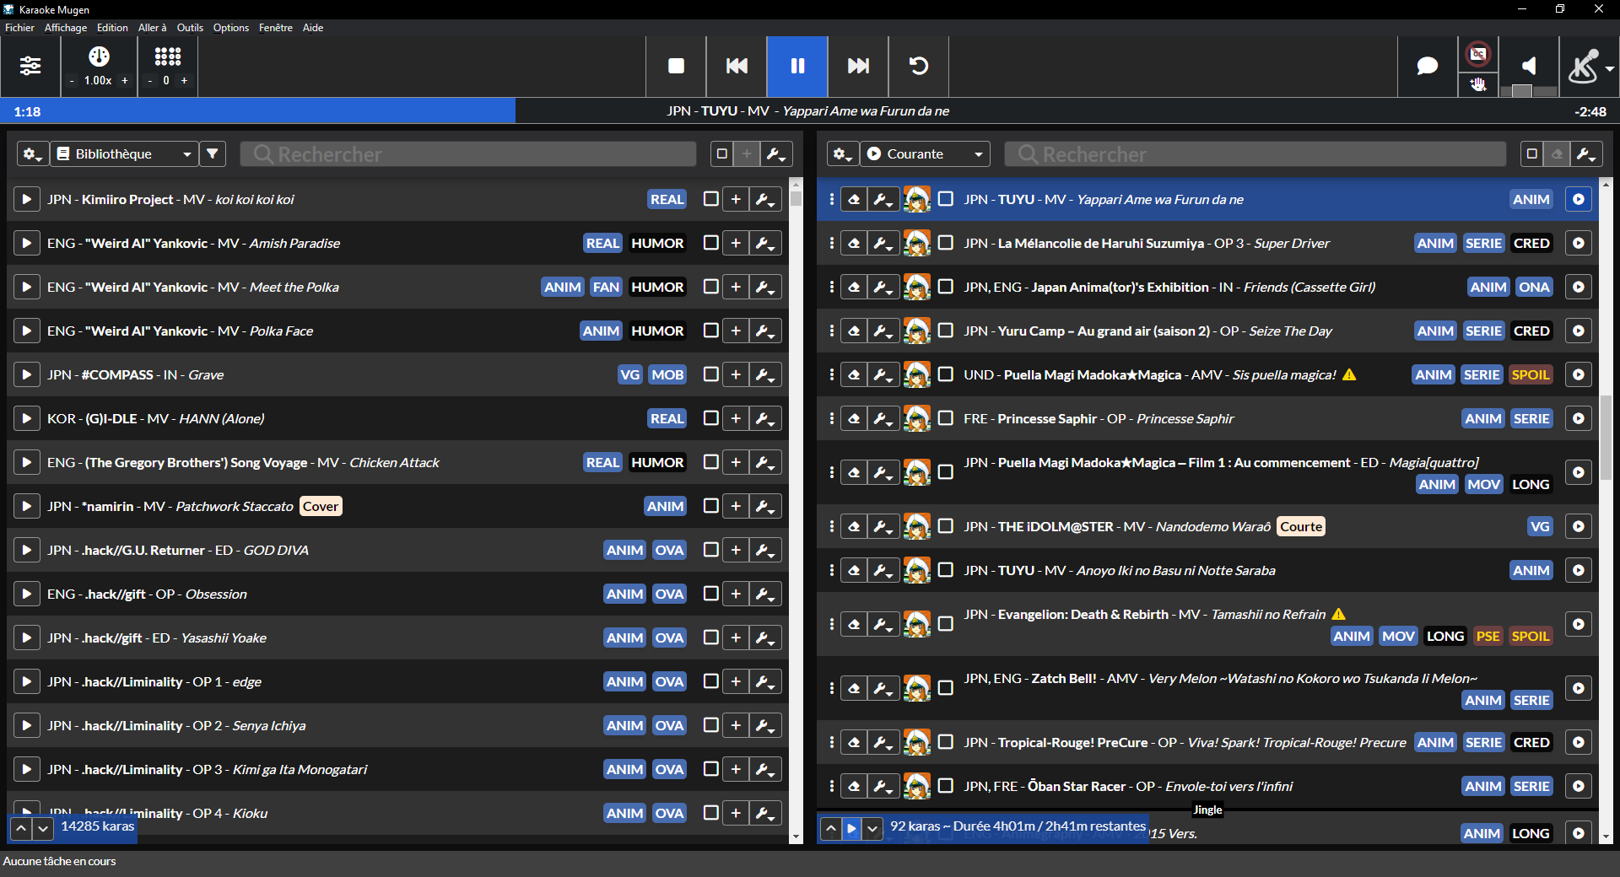Open the message speech bubble
1620x877 pixels.
[1427, 66]
